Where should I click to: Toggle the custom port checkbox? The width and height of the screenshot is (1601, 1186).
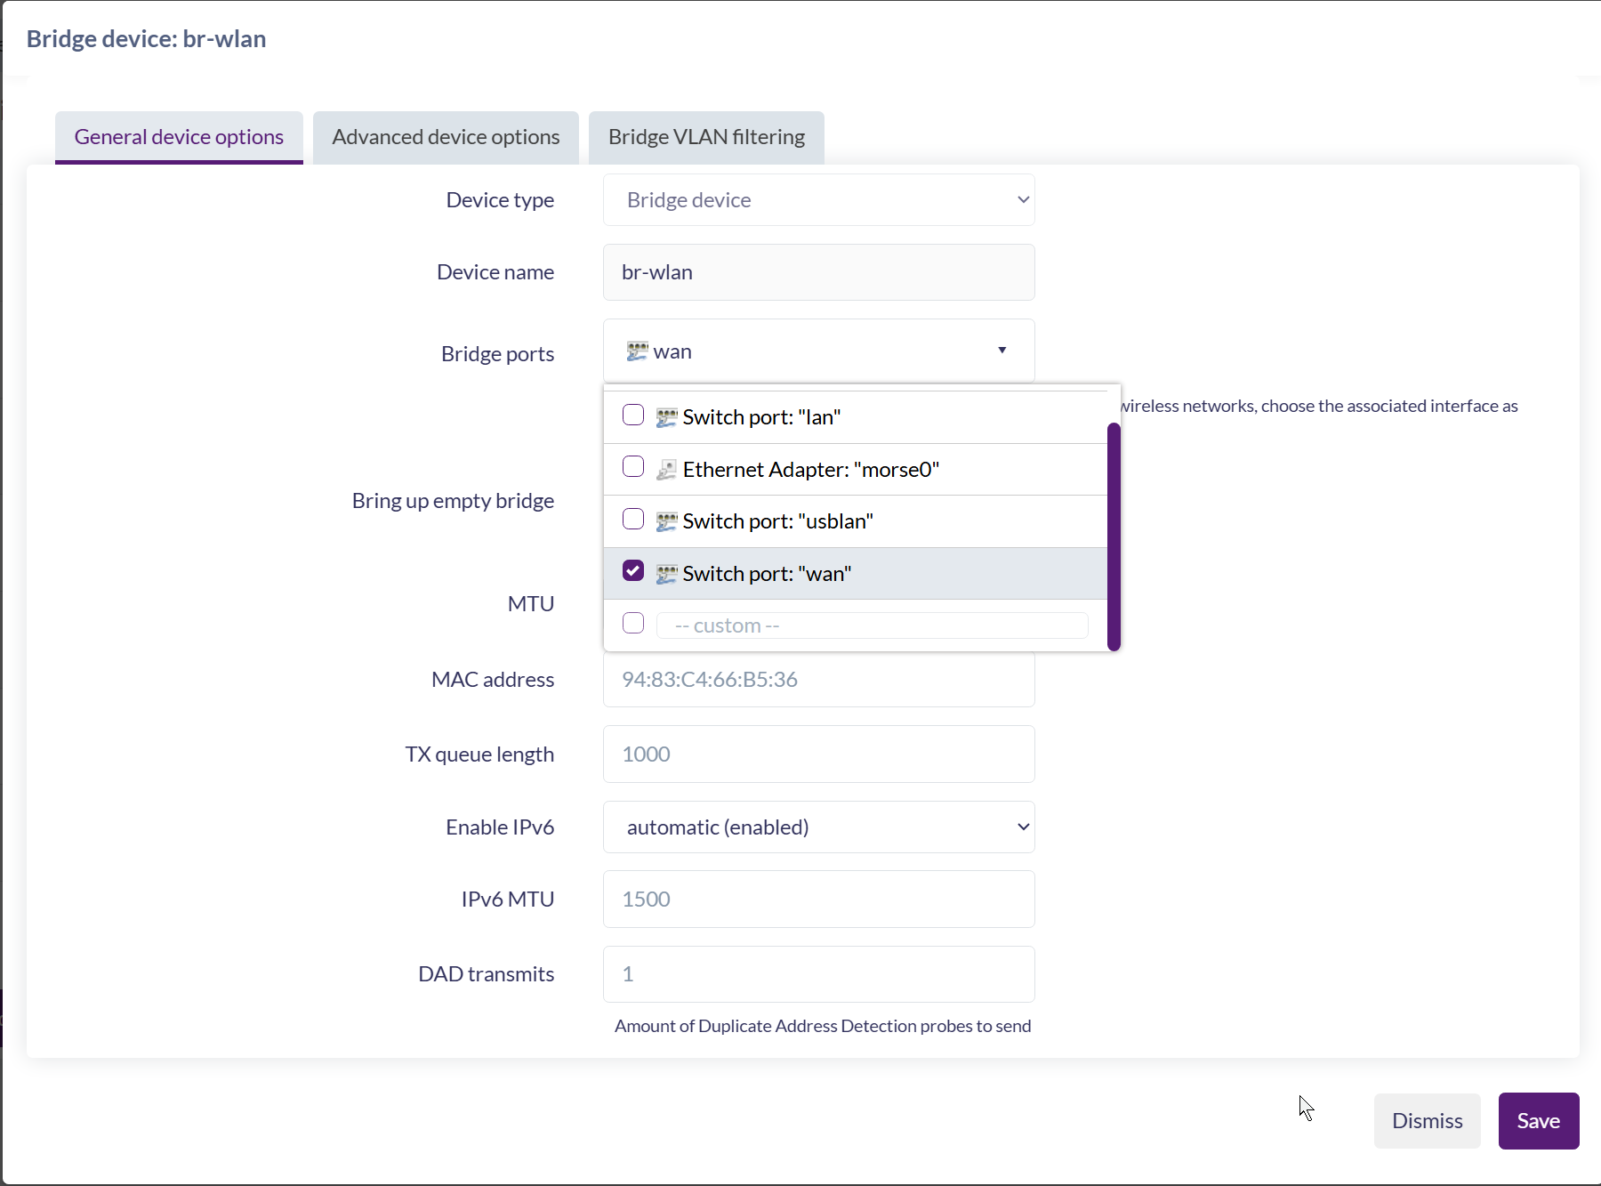pyautogui.click(x=633, y=623)
